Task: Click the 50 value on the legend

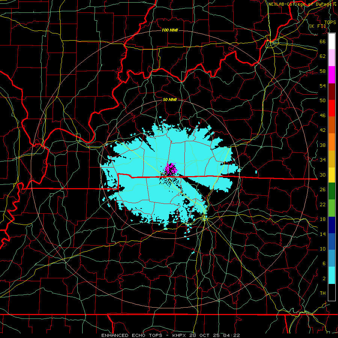Action: pos(323,100)
